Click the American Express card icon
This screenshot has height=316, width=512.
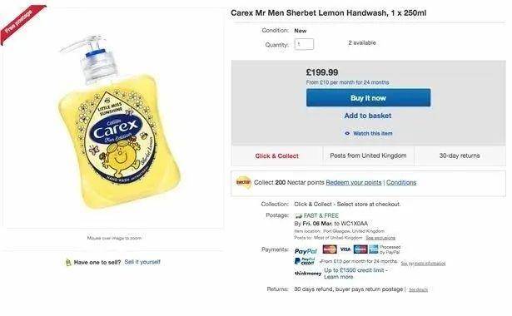coord(374,249)
